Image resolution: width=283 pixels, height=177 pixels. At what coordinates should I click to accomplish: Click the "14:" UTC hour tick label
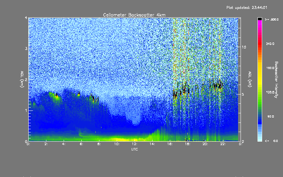click(152, 144)
